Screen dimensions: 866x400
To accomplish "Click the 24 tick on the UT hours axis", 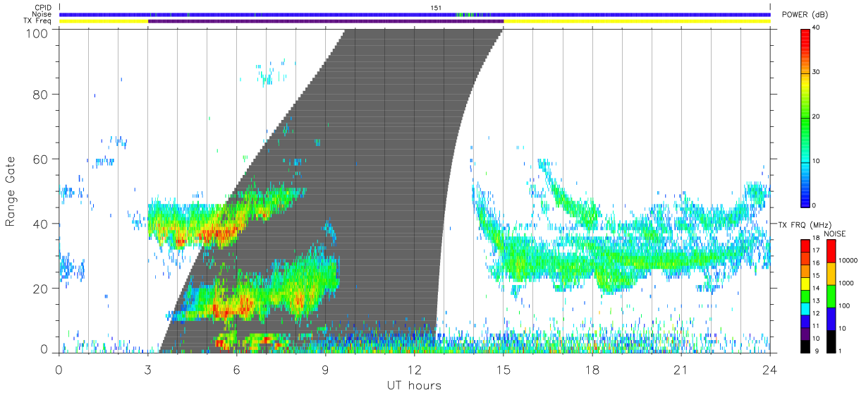I will pyautogui.click(x=770, y=369).
